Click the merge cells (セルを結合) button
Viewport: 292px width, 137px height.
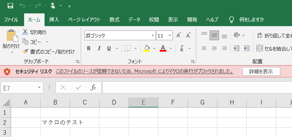point(274,49)
